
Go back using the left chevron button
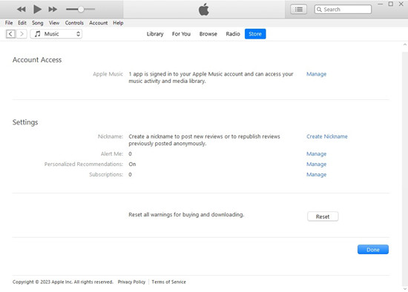point(10,34)
